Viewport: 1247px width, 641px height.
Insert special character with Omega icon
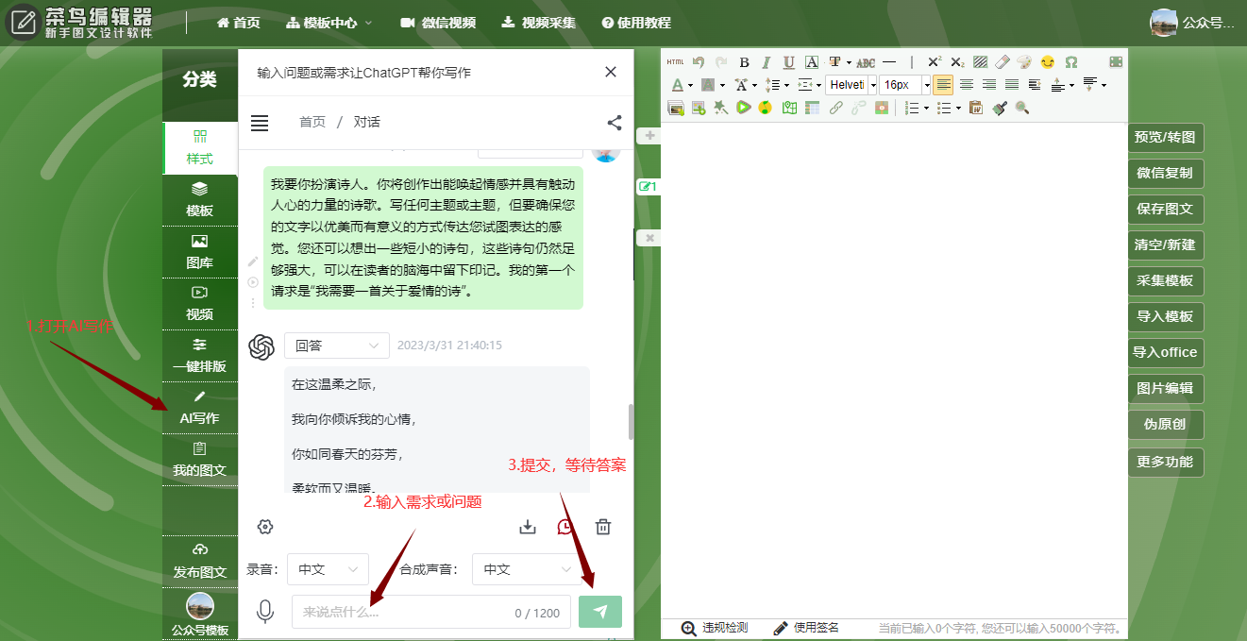(x=1071, y=62)
